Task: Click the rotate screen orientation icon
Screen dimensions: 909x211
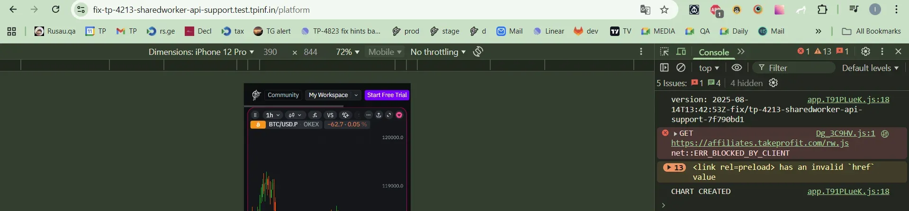Action: point(478,52)
